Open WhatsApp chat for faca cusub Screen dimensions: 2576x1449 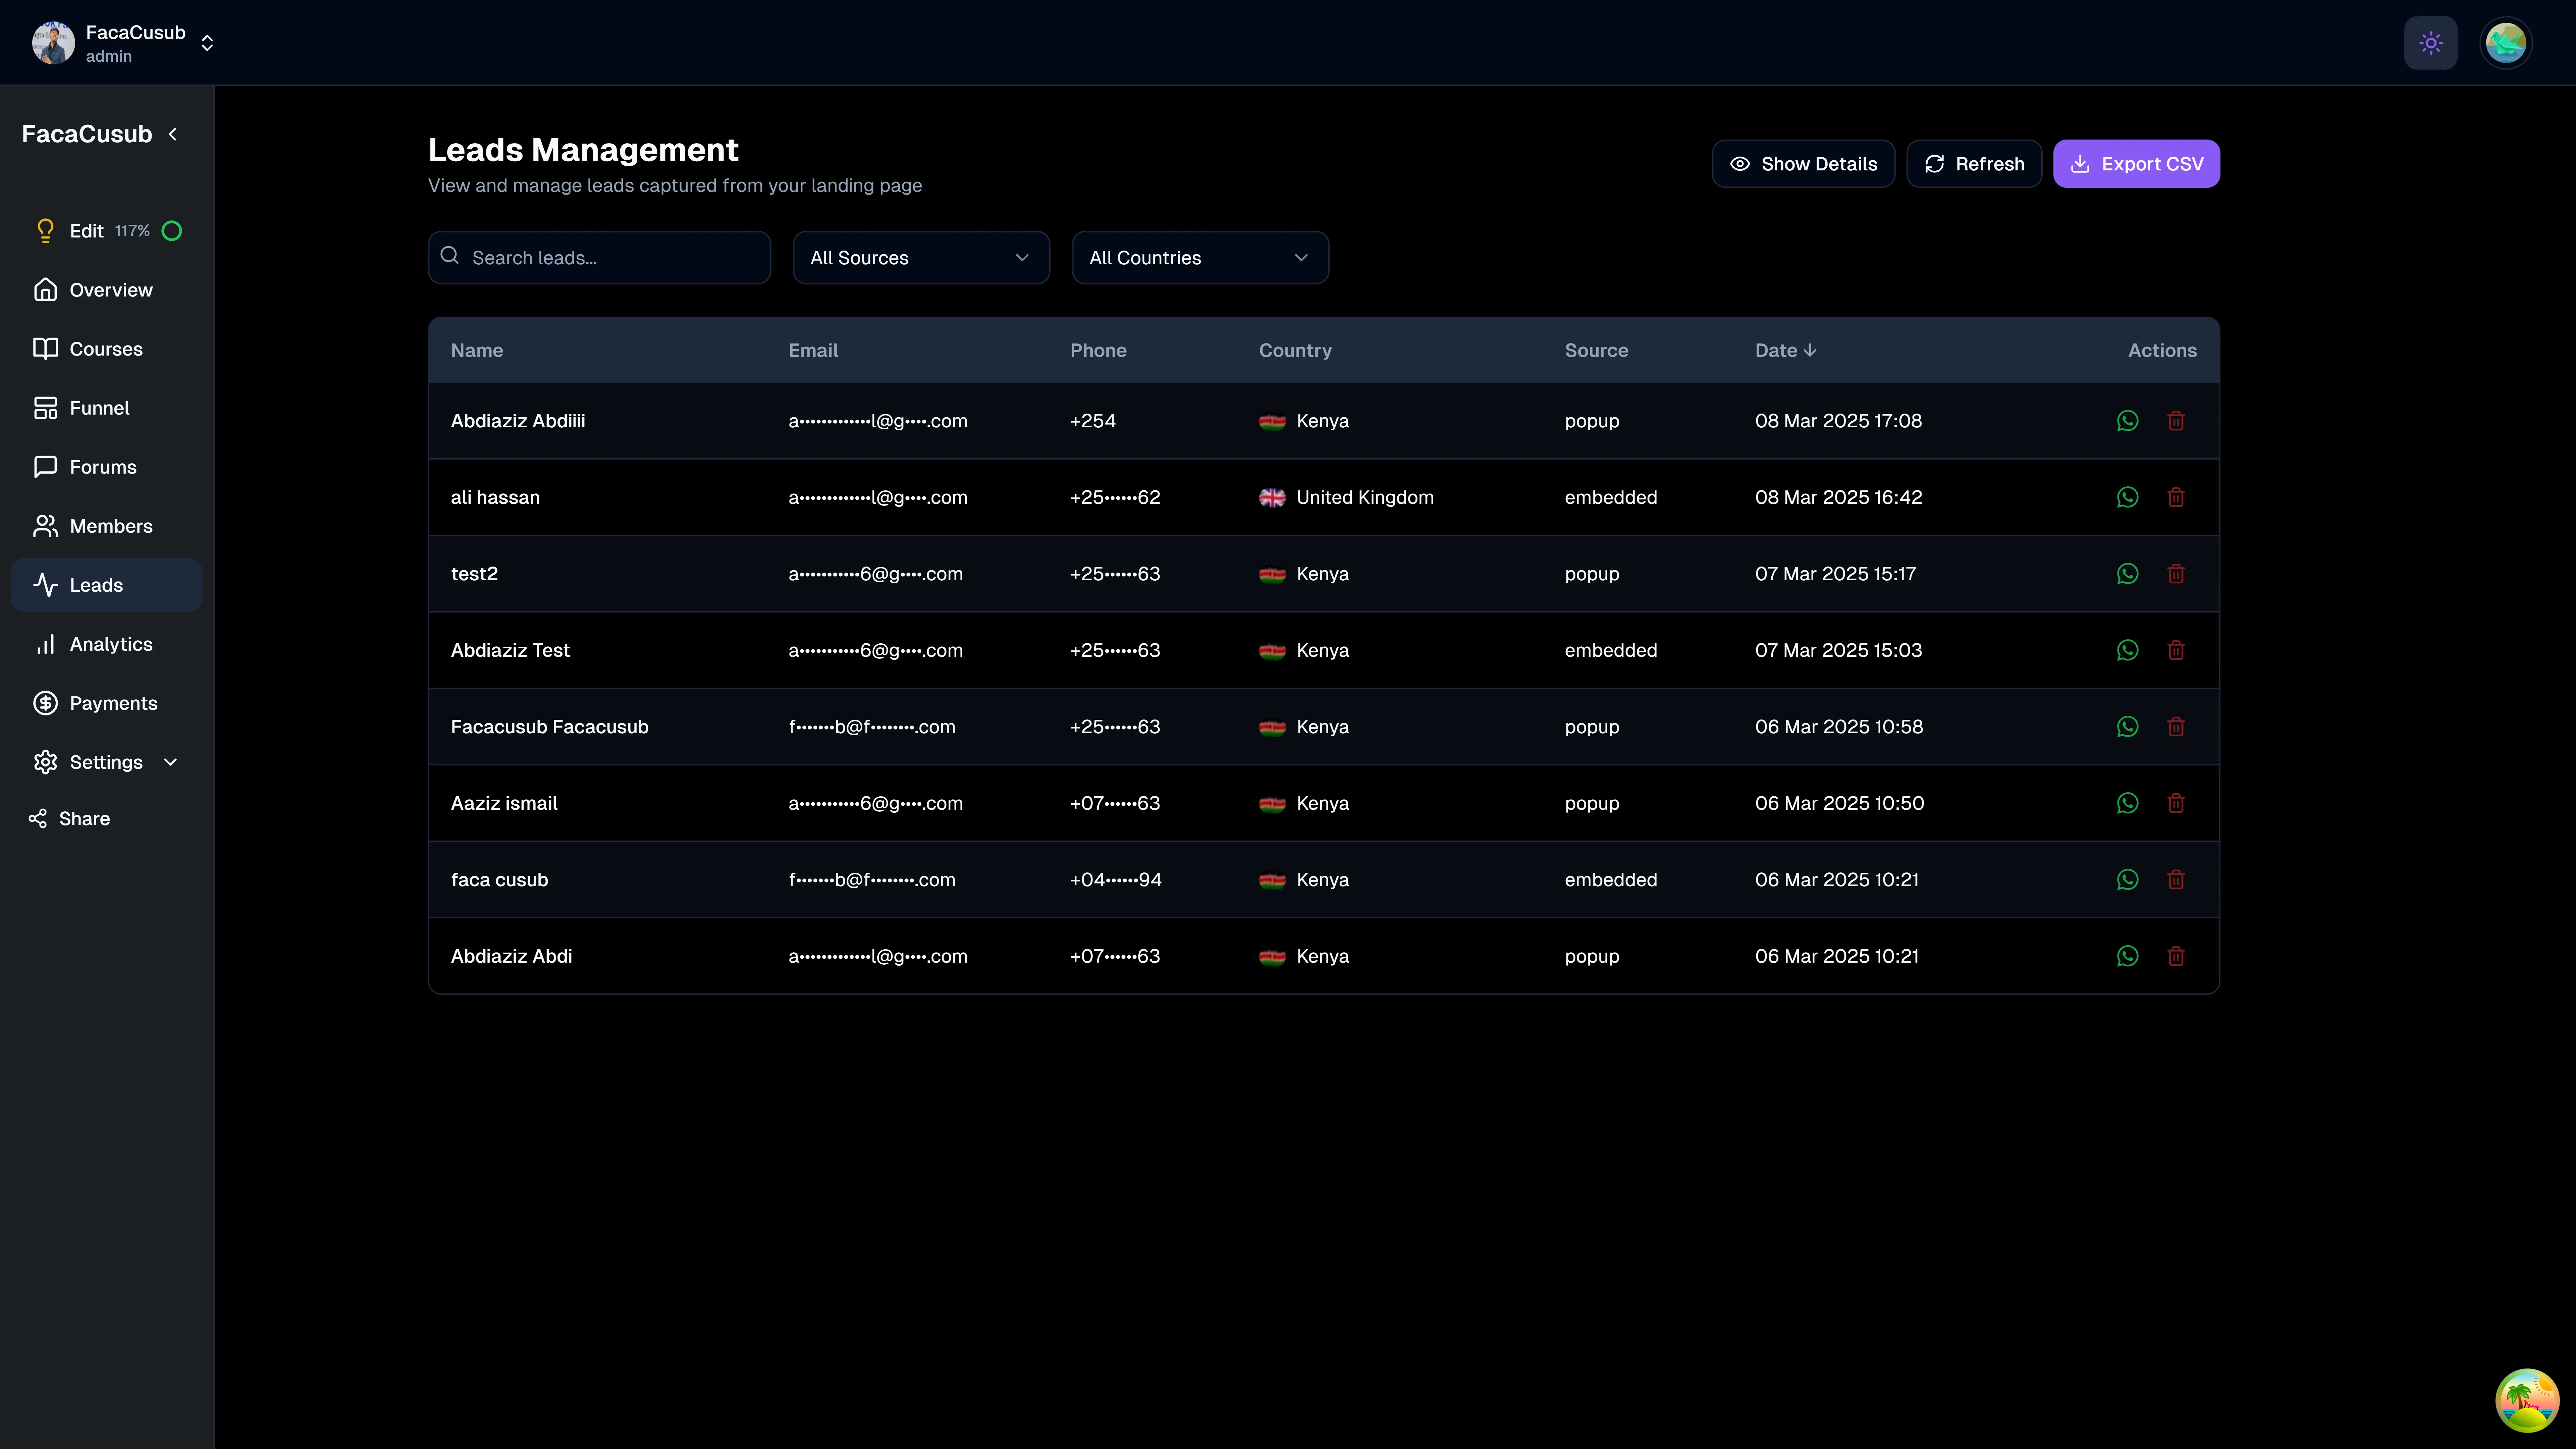point(2127,880)
